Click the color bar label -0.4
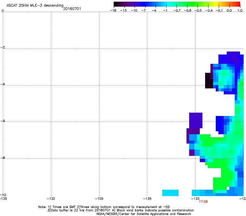 click(x=209, y=11)
